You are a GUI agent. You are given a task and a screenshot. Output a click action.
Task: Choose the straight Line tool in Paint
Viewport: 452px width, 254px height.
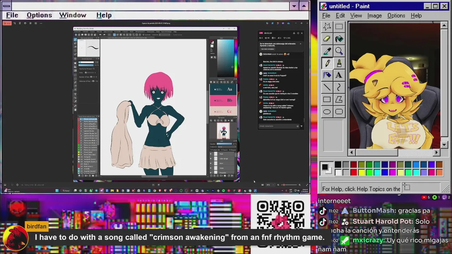click(x=327, y=87)
